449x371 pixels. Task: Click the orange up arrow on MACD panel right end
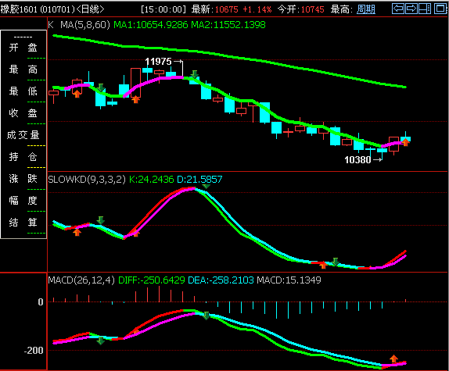coord(394,359)
